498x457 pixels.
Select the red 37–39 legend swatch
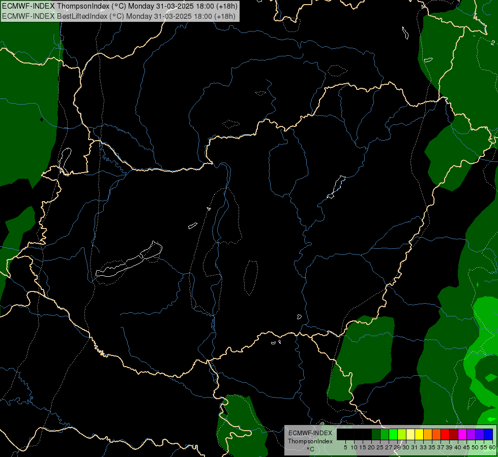445,434
